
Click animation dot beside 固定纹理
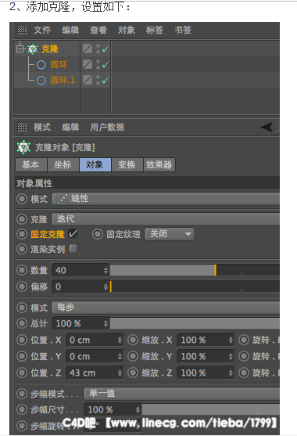pos(98,234)
